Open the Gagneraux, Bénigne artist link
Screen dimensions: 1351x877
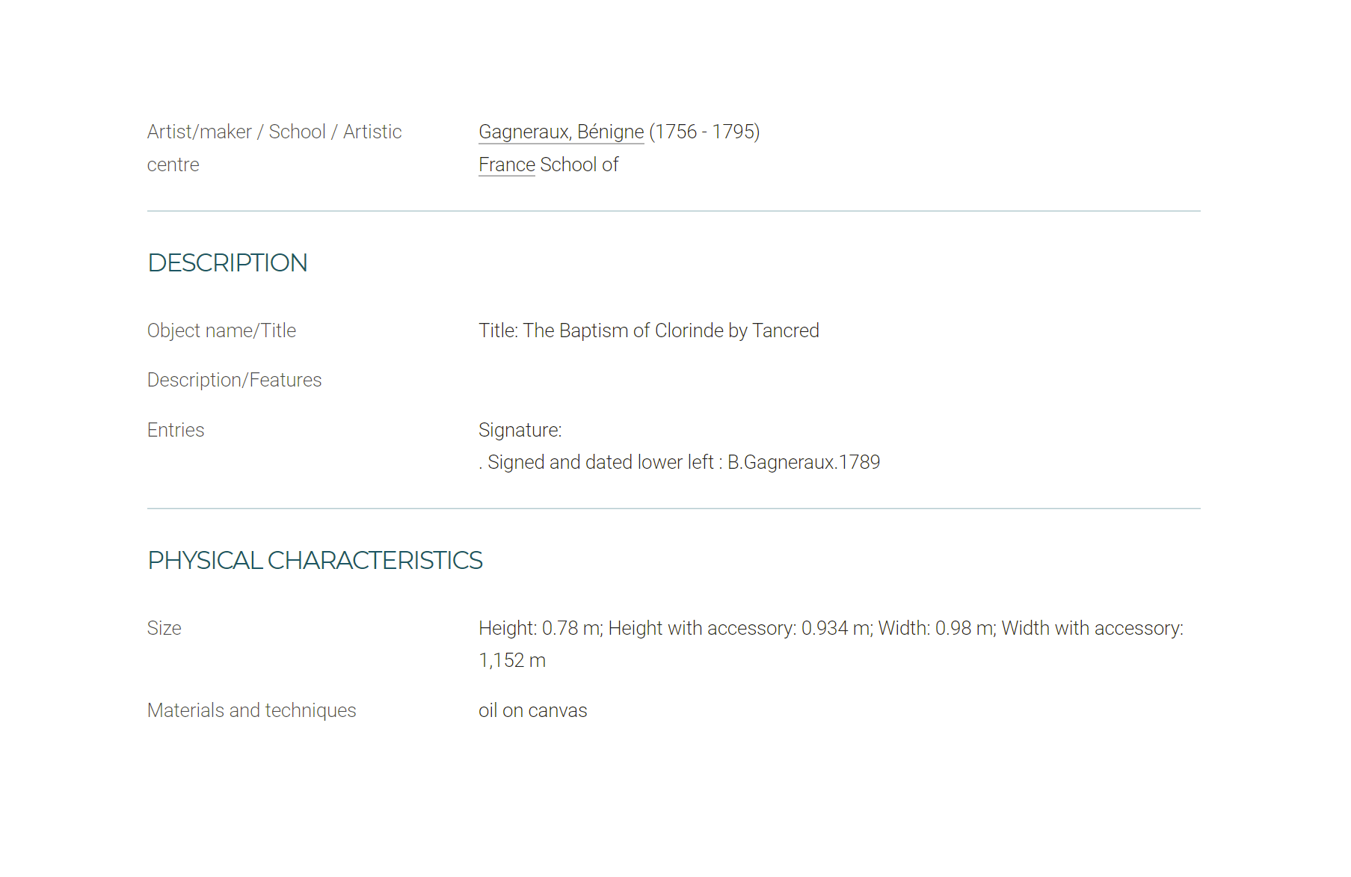(x=561, y=132)
